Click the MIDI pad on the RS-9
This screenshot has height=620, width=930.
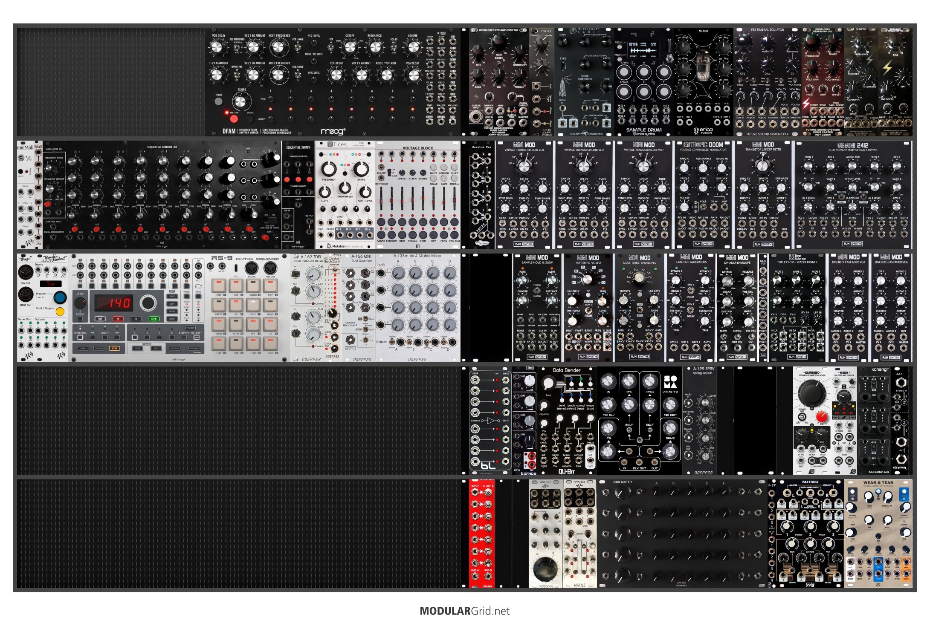coord(219,286)
